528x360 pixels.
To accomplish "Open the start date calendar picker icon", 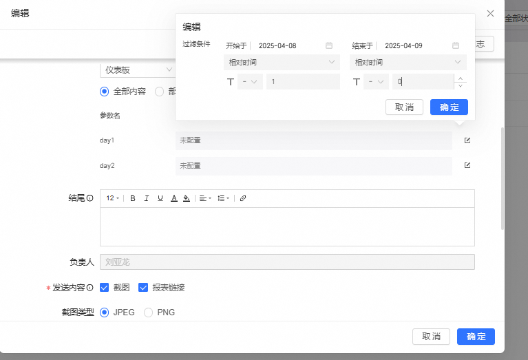I will [329, 45].
